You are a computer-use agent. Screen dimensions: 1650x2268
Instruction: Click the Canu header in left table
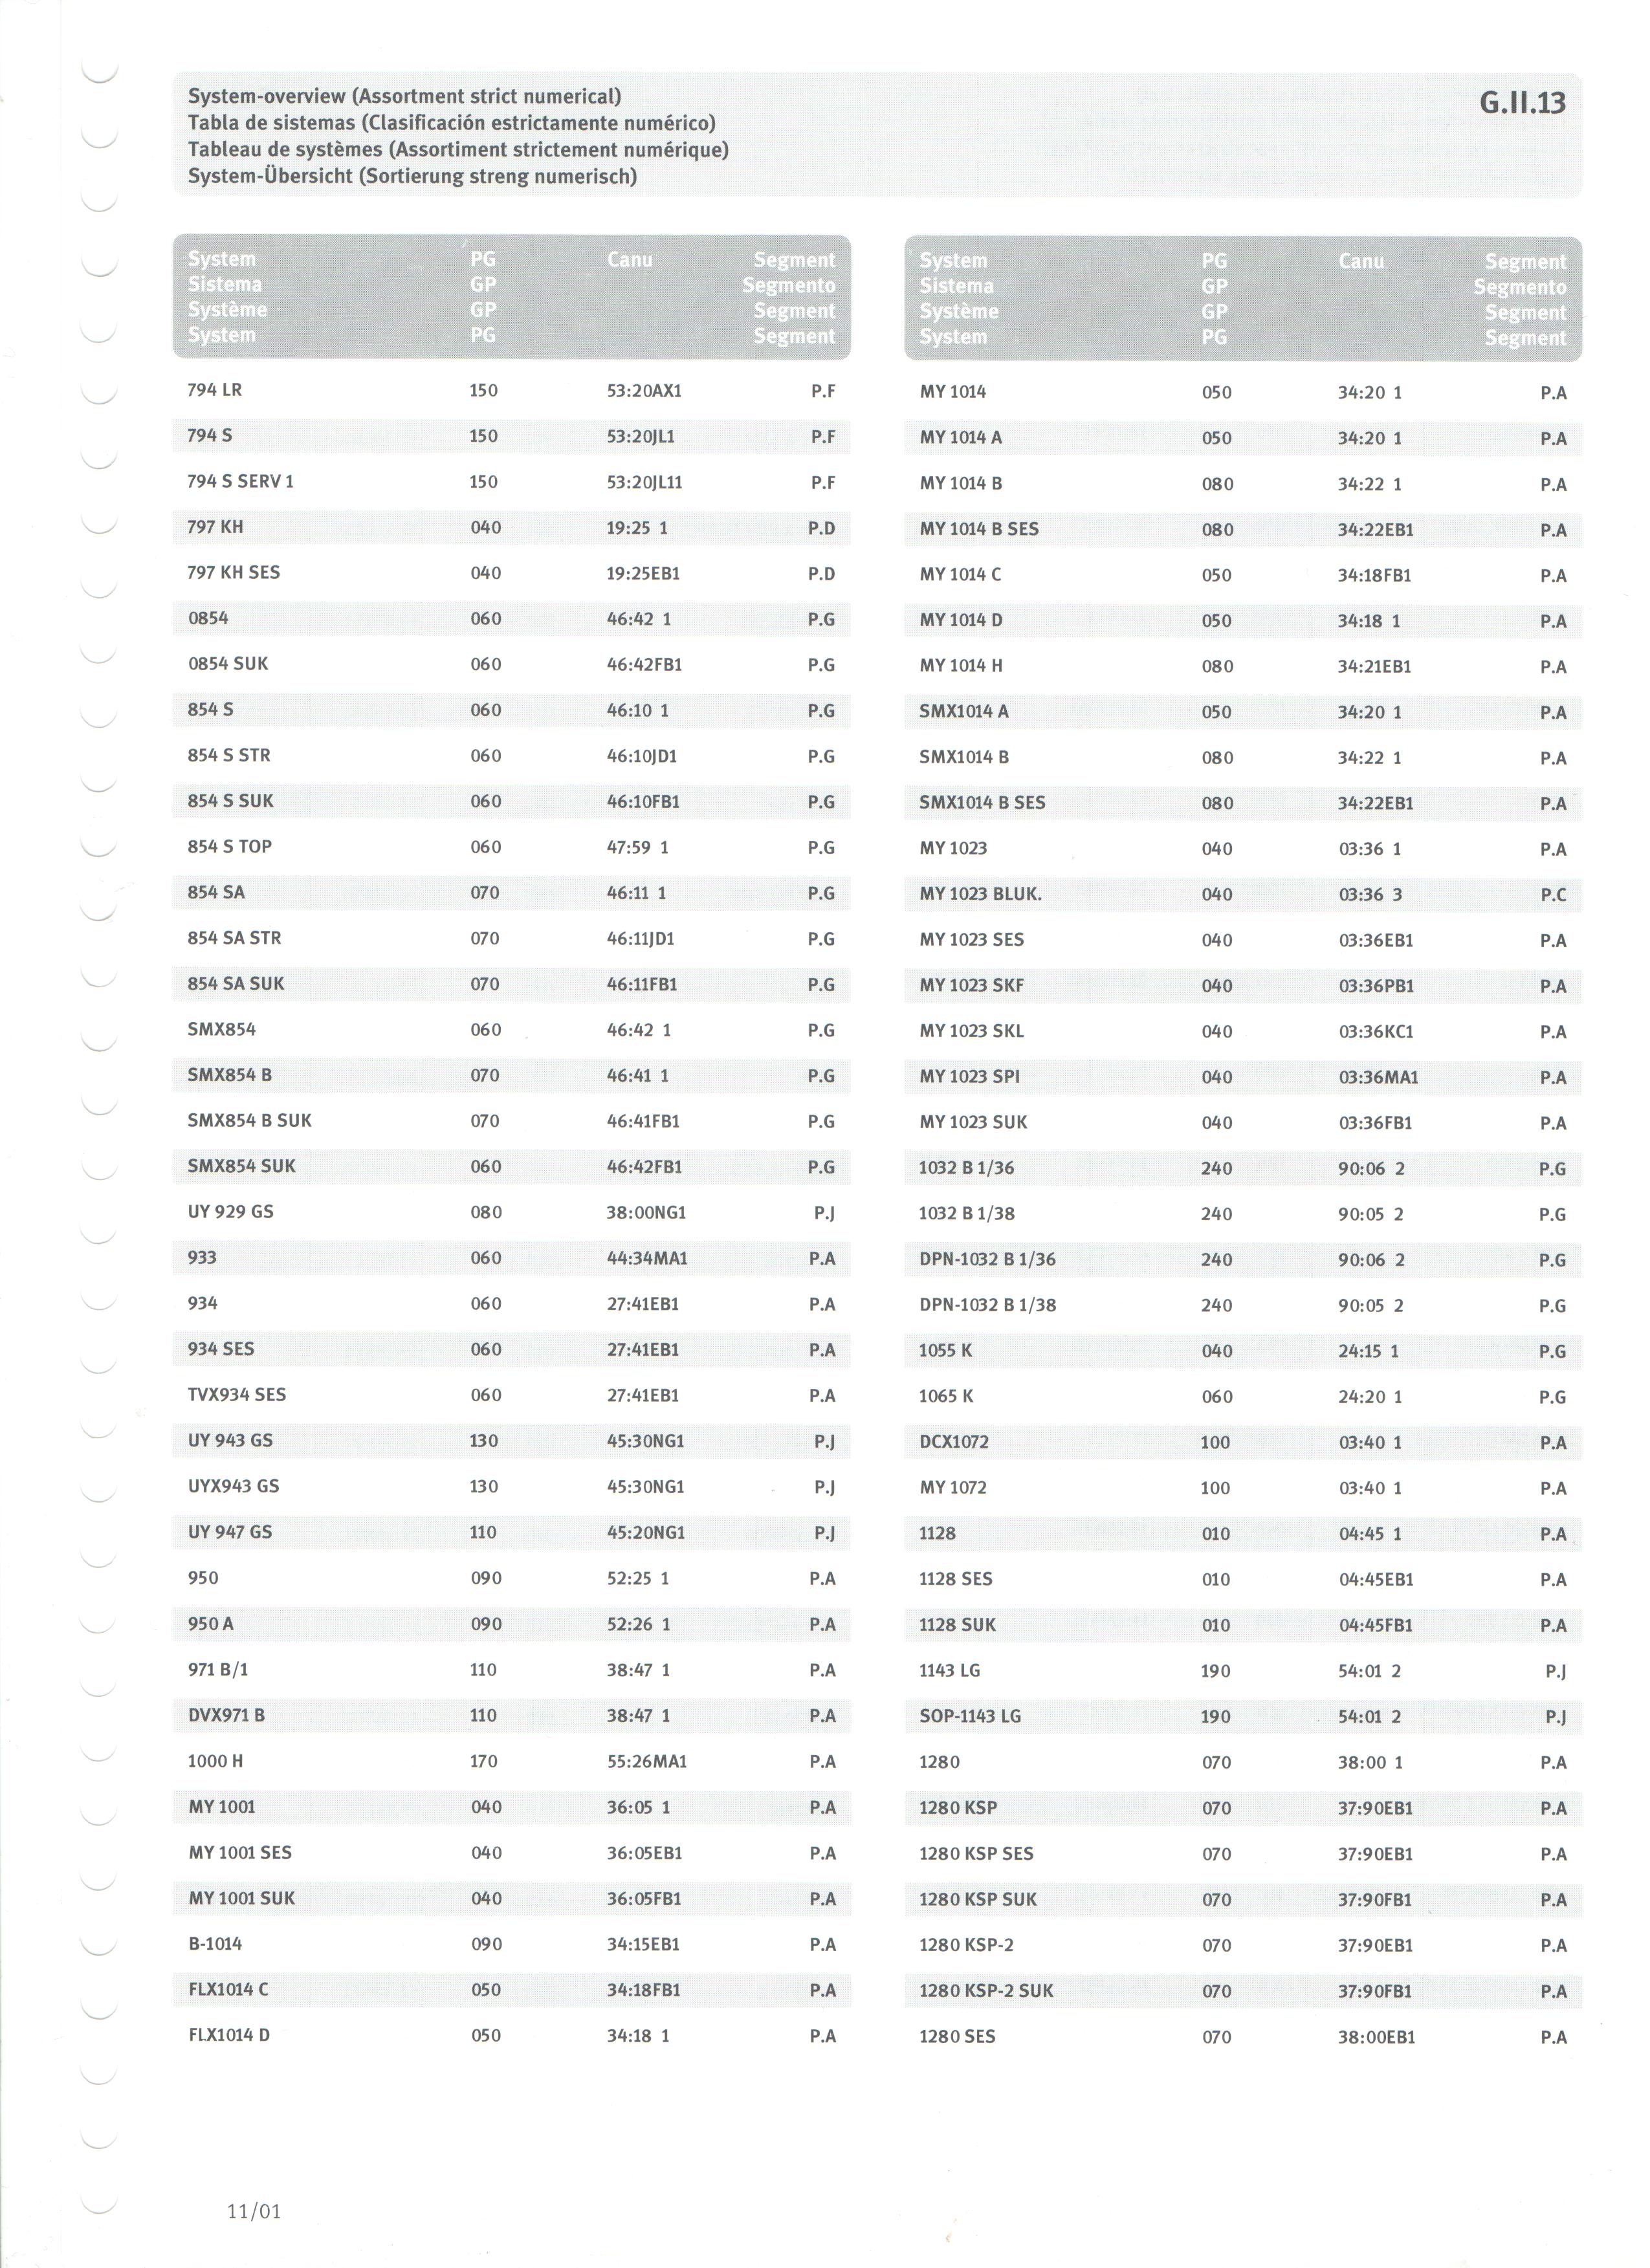[x=629, y=260]
